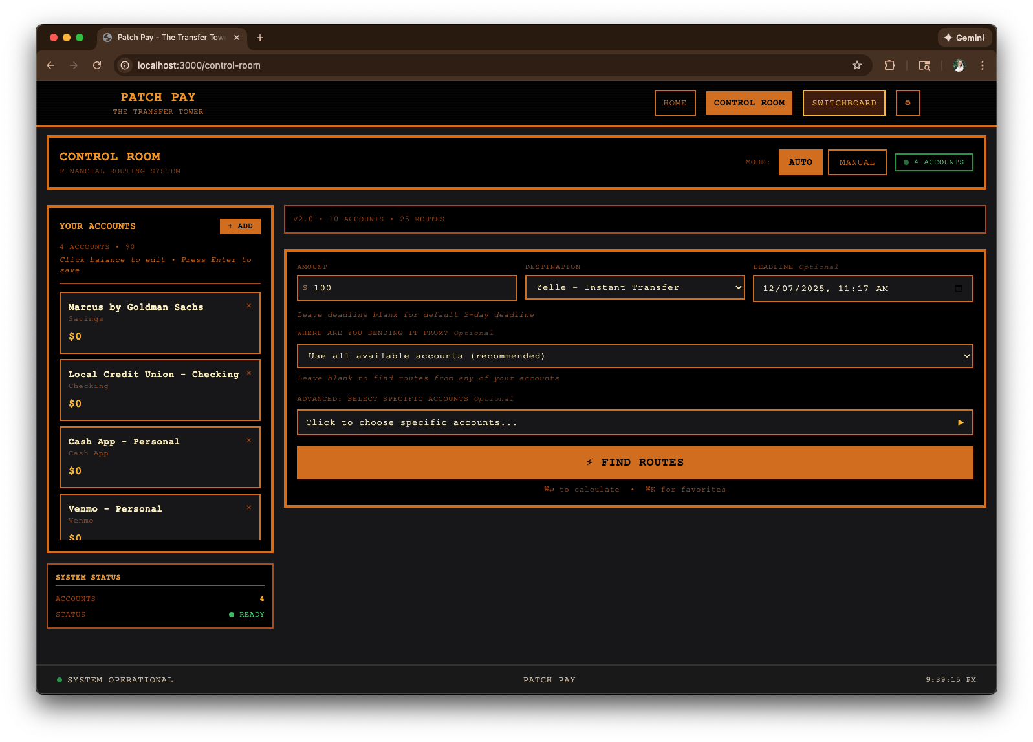Add a new account with + ADD
Screen dimensions: 1033x742
tap(240, 226)
